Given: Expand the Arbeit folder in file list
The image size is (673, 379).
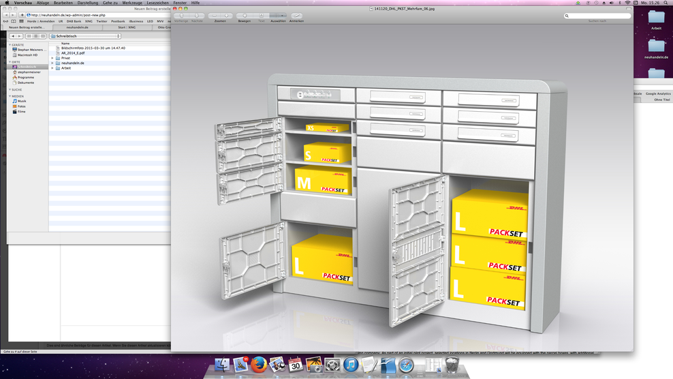Looking at the screenshot, I should pyautogui.click(x=53, y=68).
